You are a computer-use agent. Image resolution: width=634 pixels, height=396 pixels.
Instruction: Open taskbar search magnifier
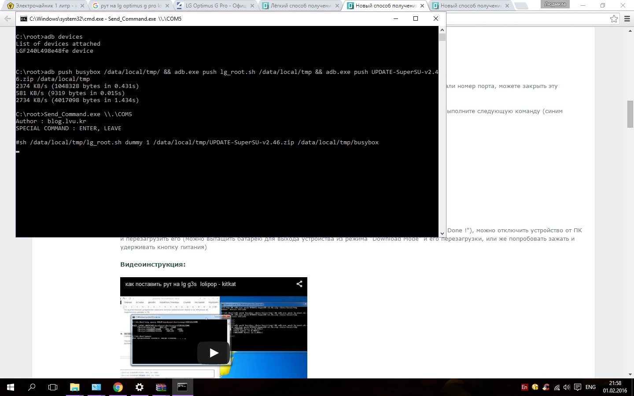point(32,387)
